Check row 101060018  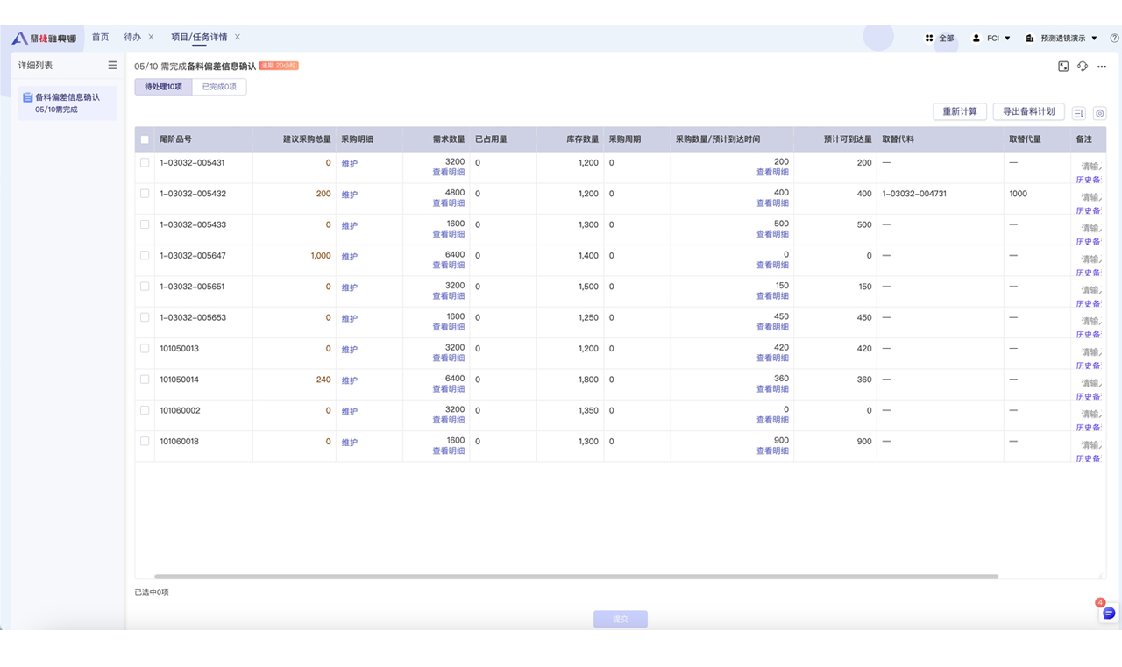[145, 441]
